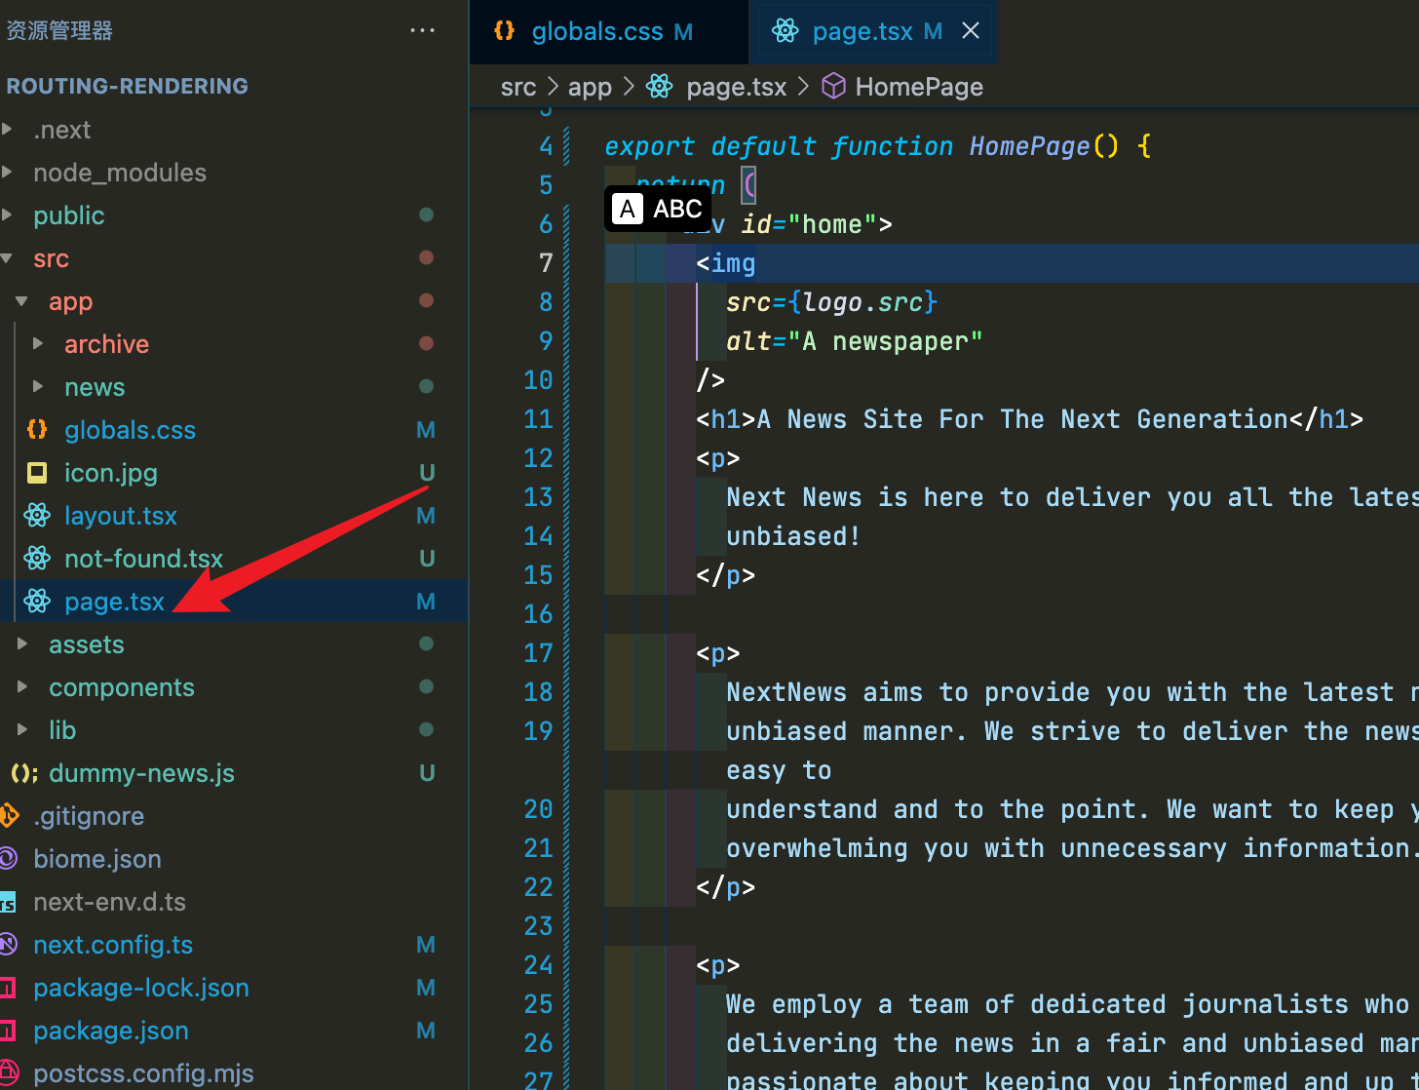1419x1090 pixels.
Task: Click the React icon beside not-found.tsx
Action: click(x=37, y=559)
